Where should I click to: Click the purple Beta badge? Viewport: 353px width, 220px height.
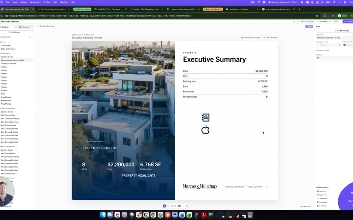click(x=309, y=26)
